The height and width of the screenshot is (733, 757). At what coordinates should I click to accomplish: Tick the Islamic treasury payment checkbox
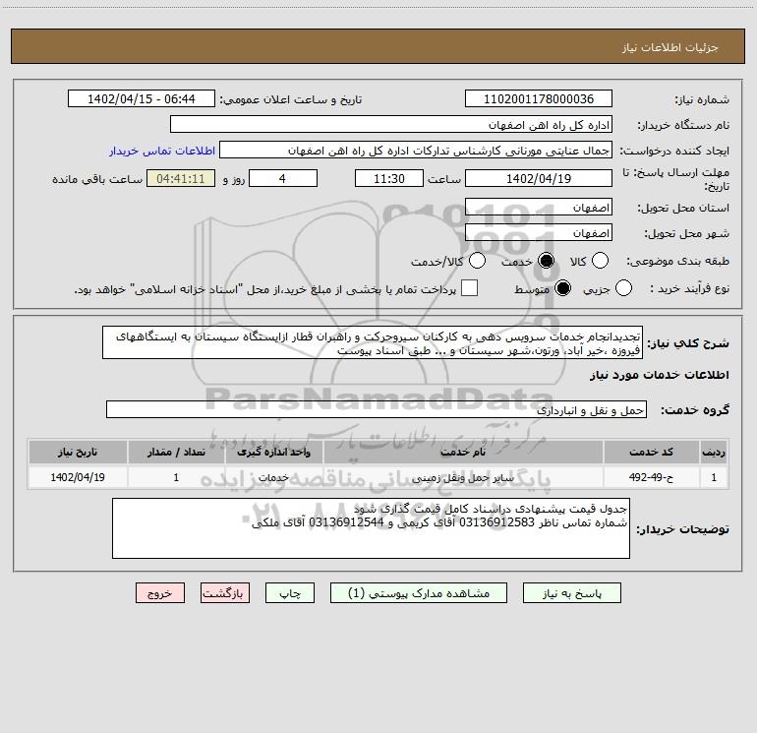(469, 288)
